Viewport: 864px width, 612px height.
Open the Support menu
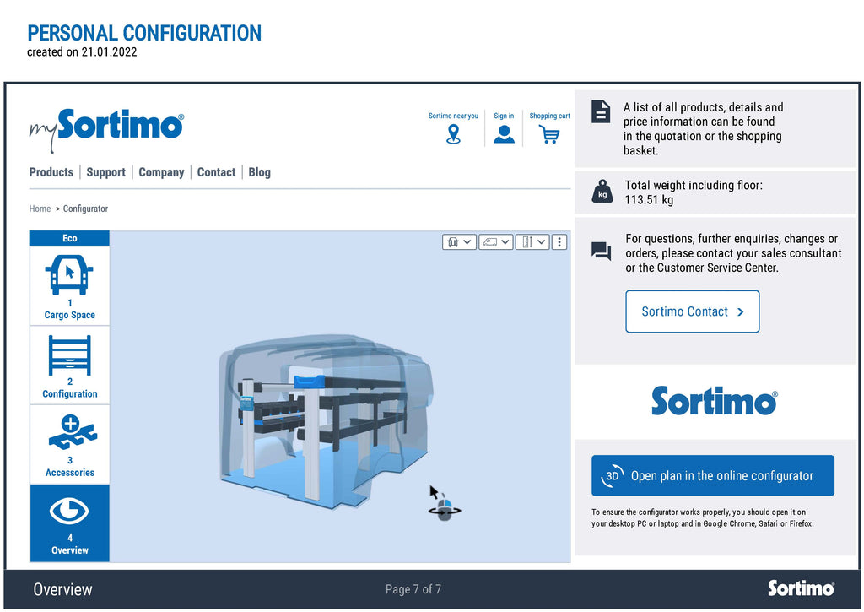(105, 172)
